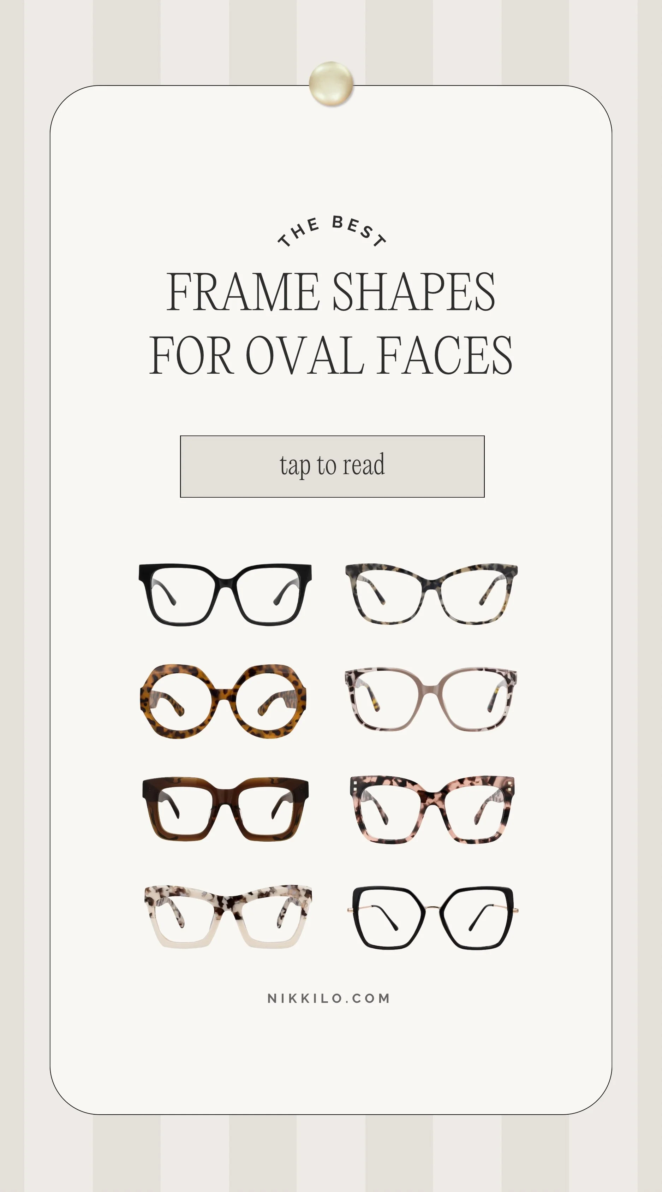Viewport: 662px width, 1192px height.
Task: Click the word "SHAPES" in the title
Action: pos(414,291)
